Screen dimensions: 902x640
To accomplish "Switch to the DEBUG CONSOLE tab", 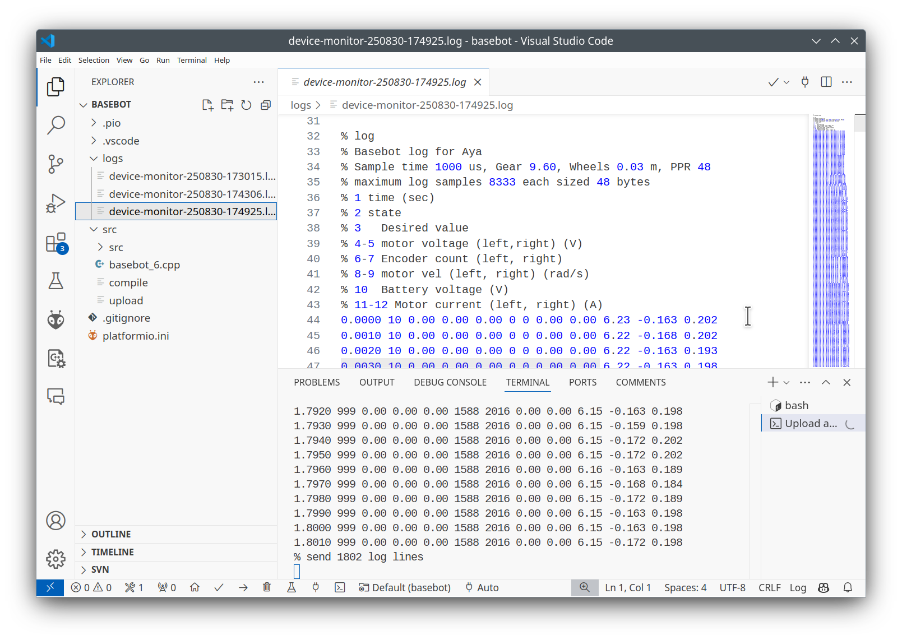I will [x=450, y=382].
